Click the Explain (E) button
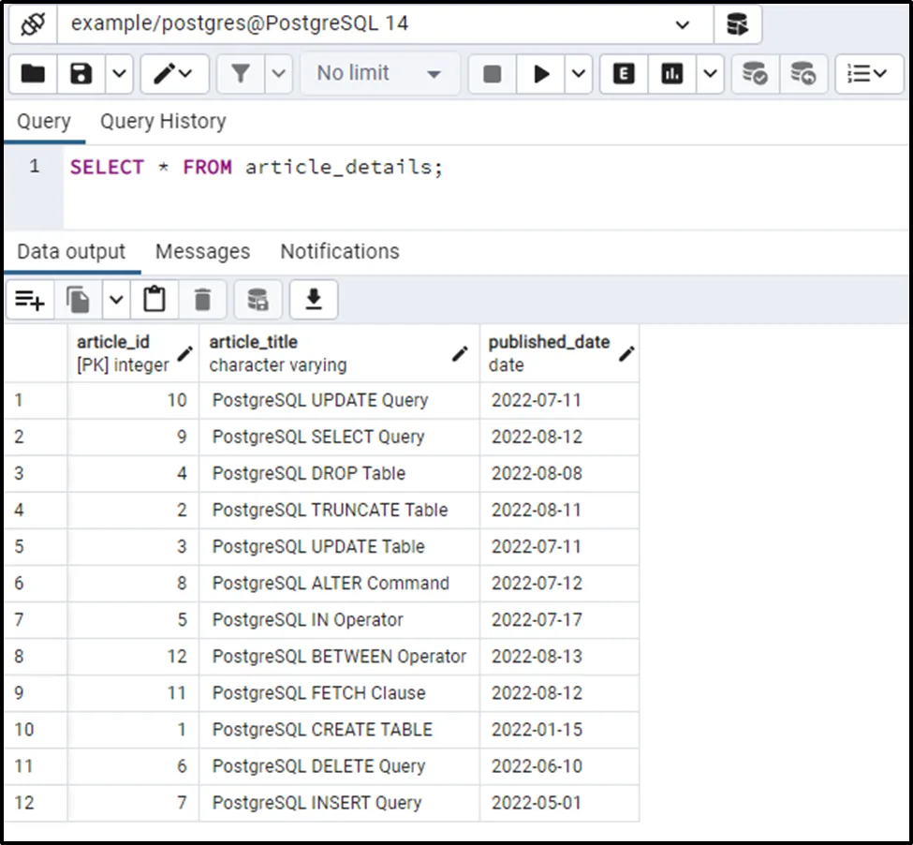This screenshot has width=913, height=845. tap(624, 74)
